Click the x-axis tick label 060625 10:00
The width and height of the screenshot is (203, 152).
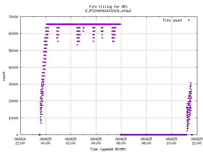click(171, 141)
